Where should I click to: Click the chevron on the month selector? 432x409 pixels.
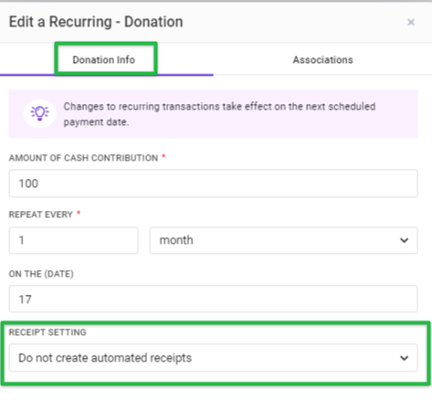pyautogui.click(x=404, y=240)
